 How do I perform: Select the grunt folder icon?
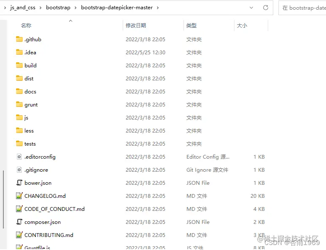19,104
